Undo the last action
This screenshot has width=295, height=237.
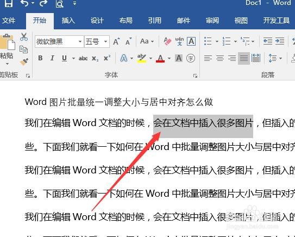tap(24, 3)
